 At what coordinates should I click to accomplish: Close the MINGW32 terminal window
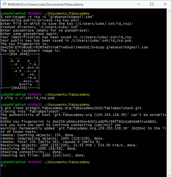click(x=165, y=4)
